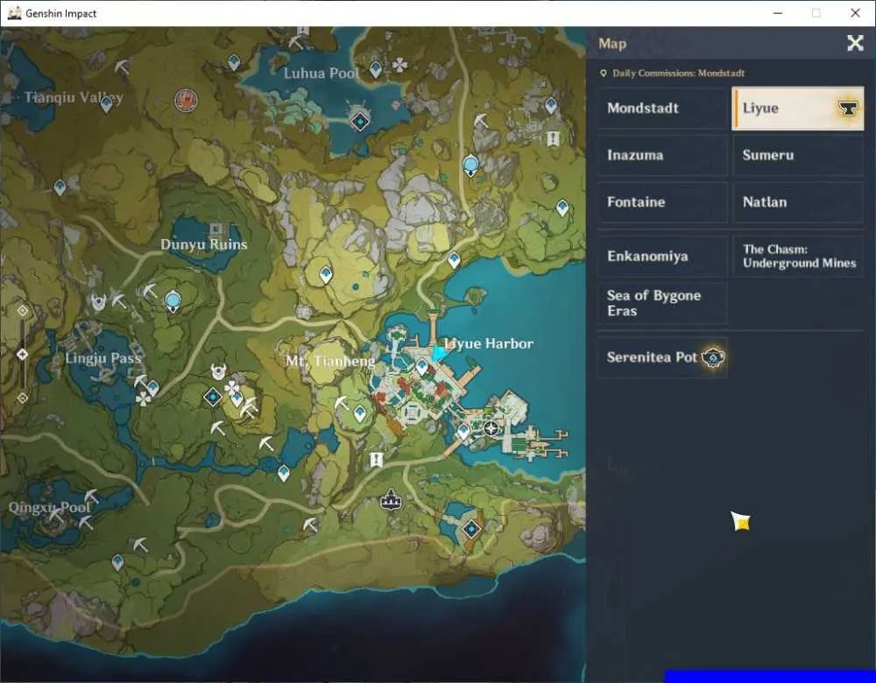This screenshot has height=683, width=876.
Task: Select the teleport waypoint beside Luhua Pool label
Action: pos(376,70)
